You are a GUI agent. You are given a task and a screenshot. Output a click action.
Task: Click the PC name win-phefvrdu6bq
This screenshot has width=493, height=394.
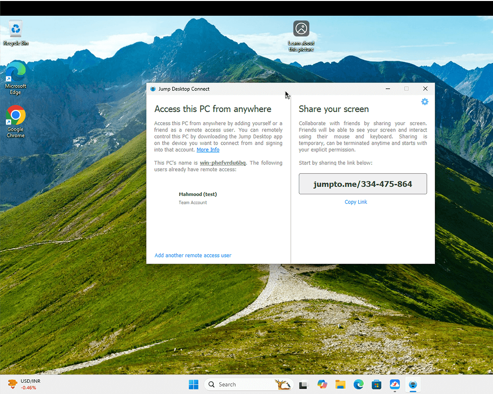(223, 163)
